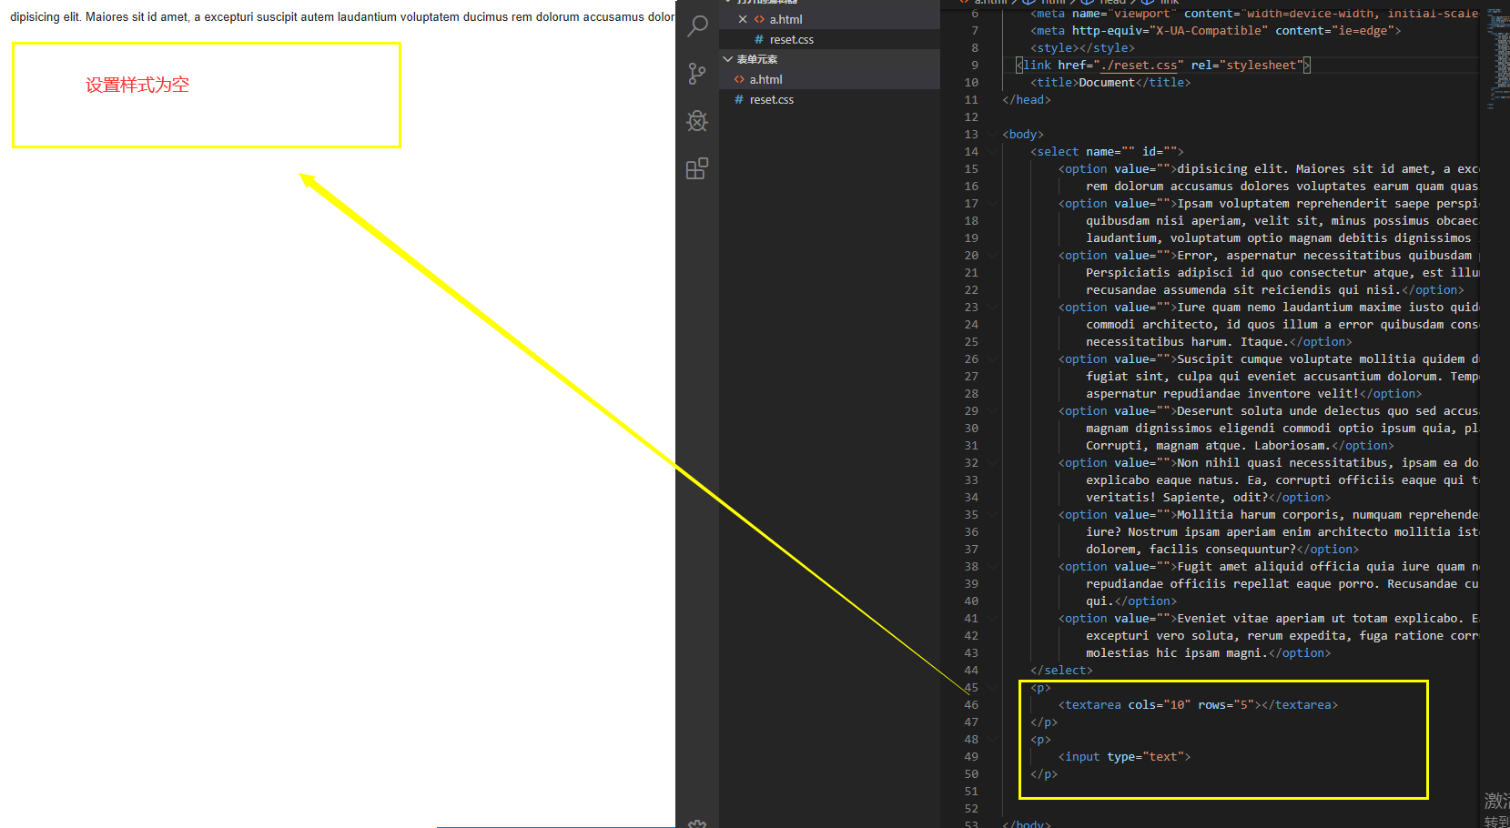Click the Document title text on line 10
1510x828 pixels.
(1107, 82)
